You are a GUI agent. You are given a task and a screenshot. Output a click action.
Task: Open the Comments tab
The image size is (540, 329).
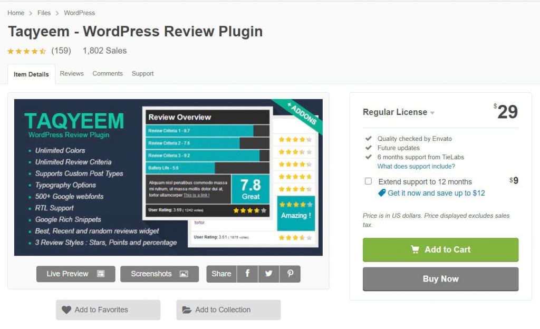tap(108, 74)
